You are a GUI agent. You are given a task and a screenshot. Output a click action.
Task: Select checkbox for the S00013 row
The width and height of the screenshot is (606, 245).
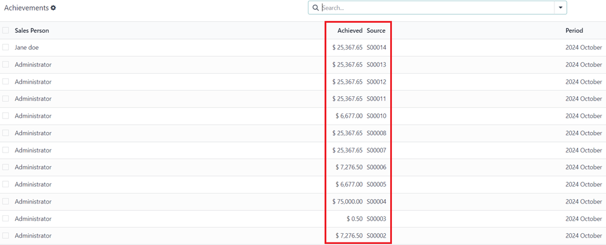click(6, 65)
